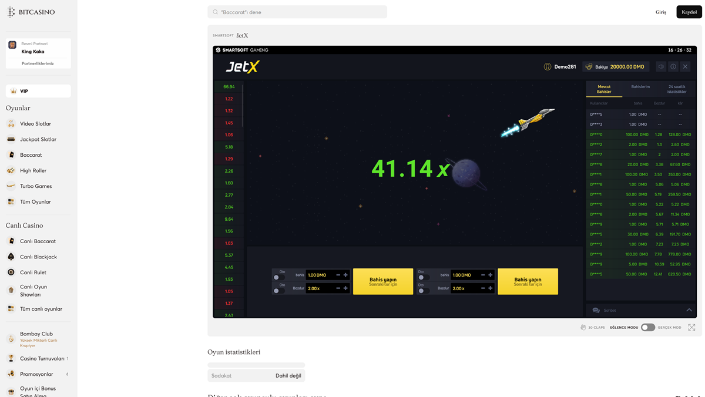
Task: Click the 778.00 DMO win entry
Action: click(679, 254)
